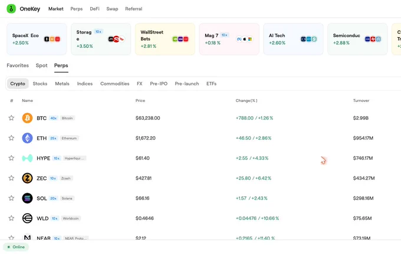
Task: Open the Referral page
Action: click(x=133, y=9)
